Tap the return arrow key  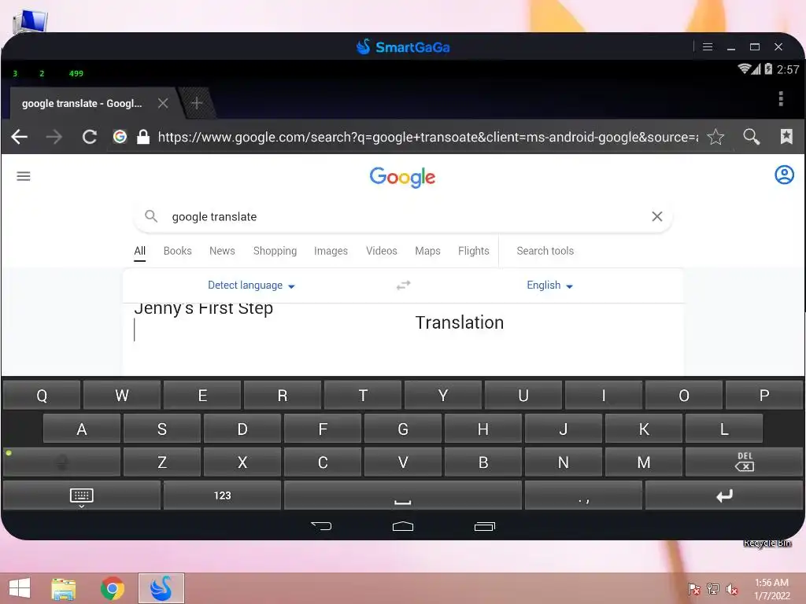[x=724, y=495]
